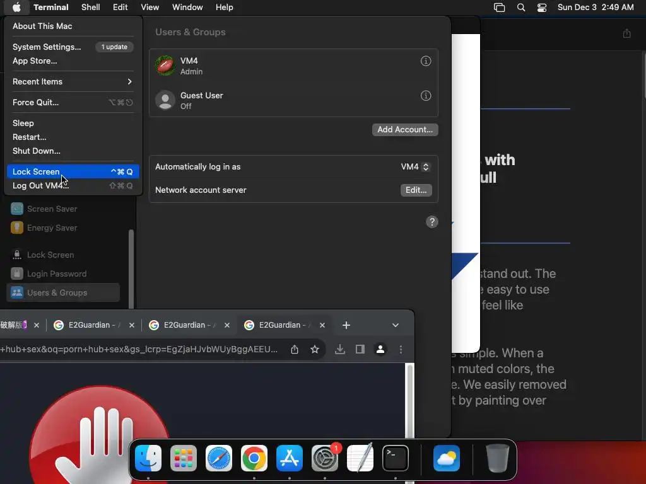Screen dimensions: 646x484
Task: Close the active third E2Guardian tab
Action: pos(322,325)
